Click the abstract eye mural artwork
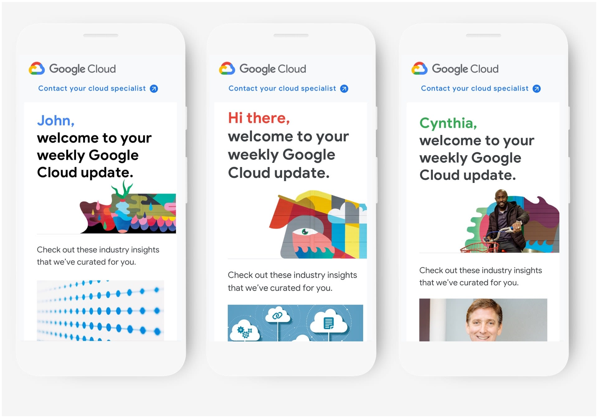The height and width of the screenshot is (418, 598). point(318,225)
